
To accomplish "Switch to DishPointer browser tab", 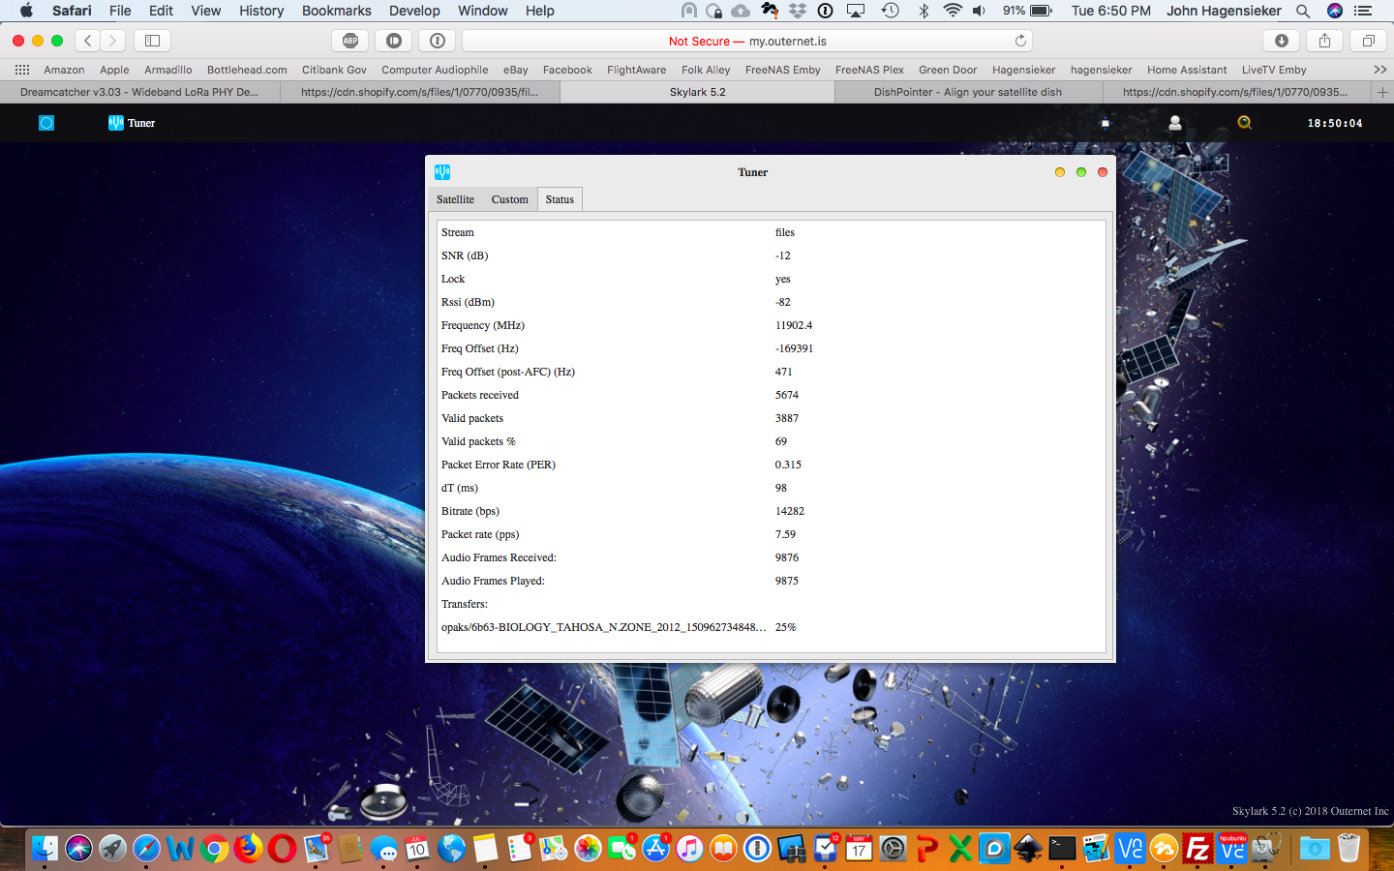I will point(968,92).
